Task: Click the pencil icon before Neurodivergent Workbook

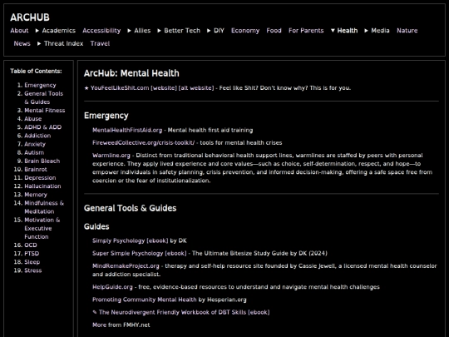Action: point(95,312)
